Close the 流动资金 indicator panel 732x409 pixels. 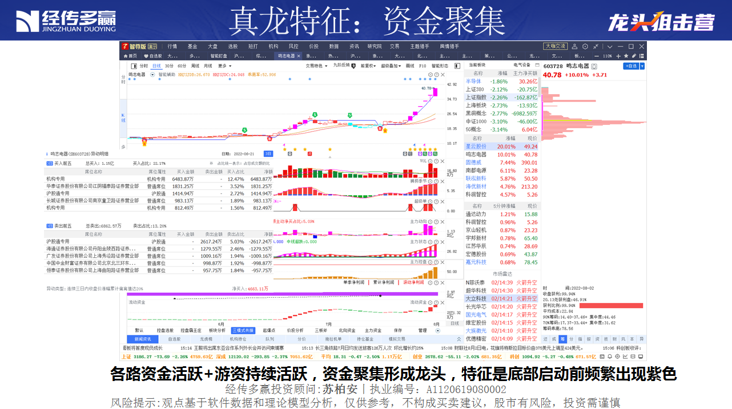[x=442, y=302]
